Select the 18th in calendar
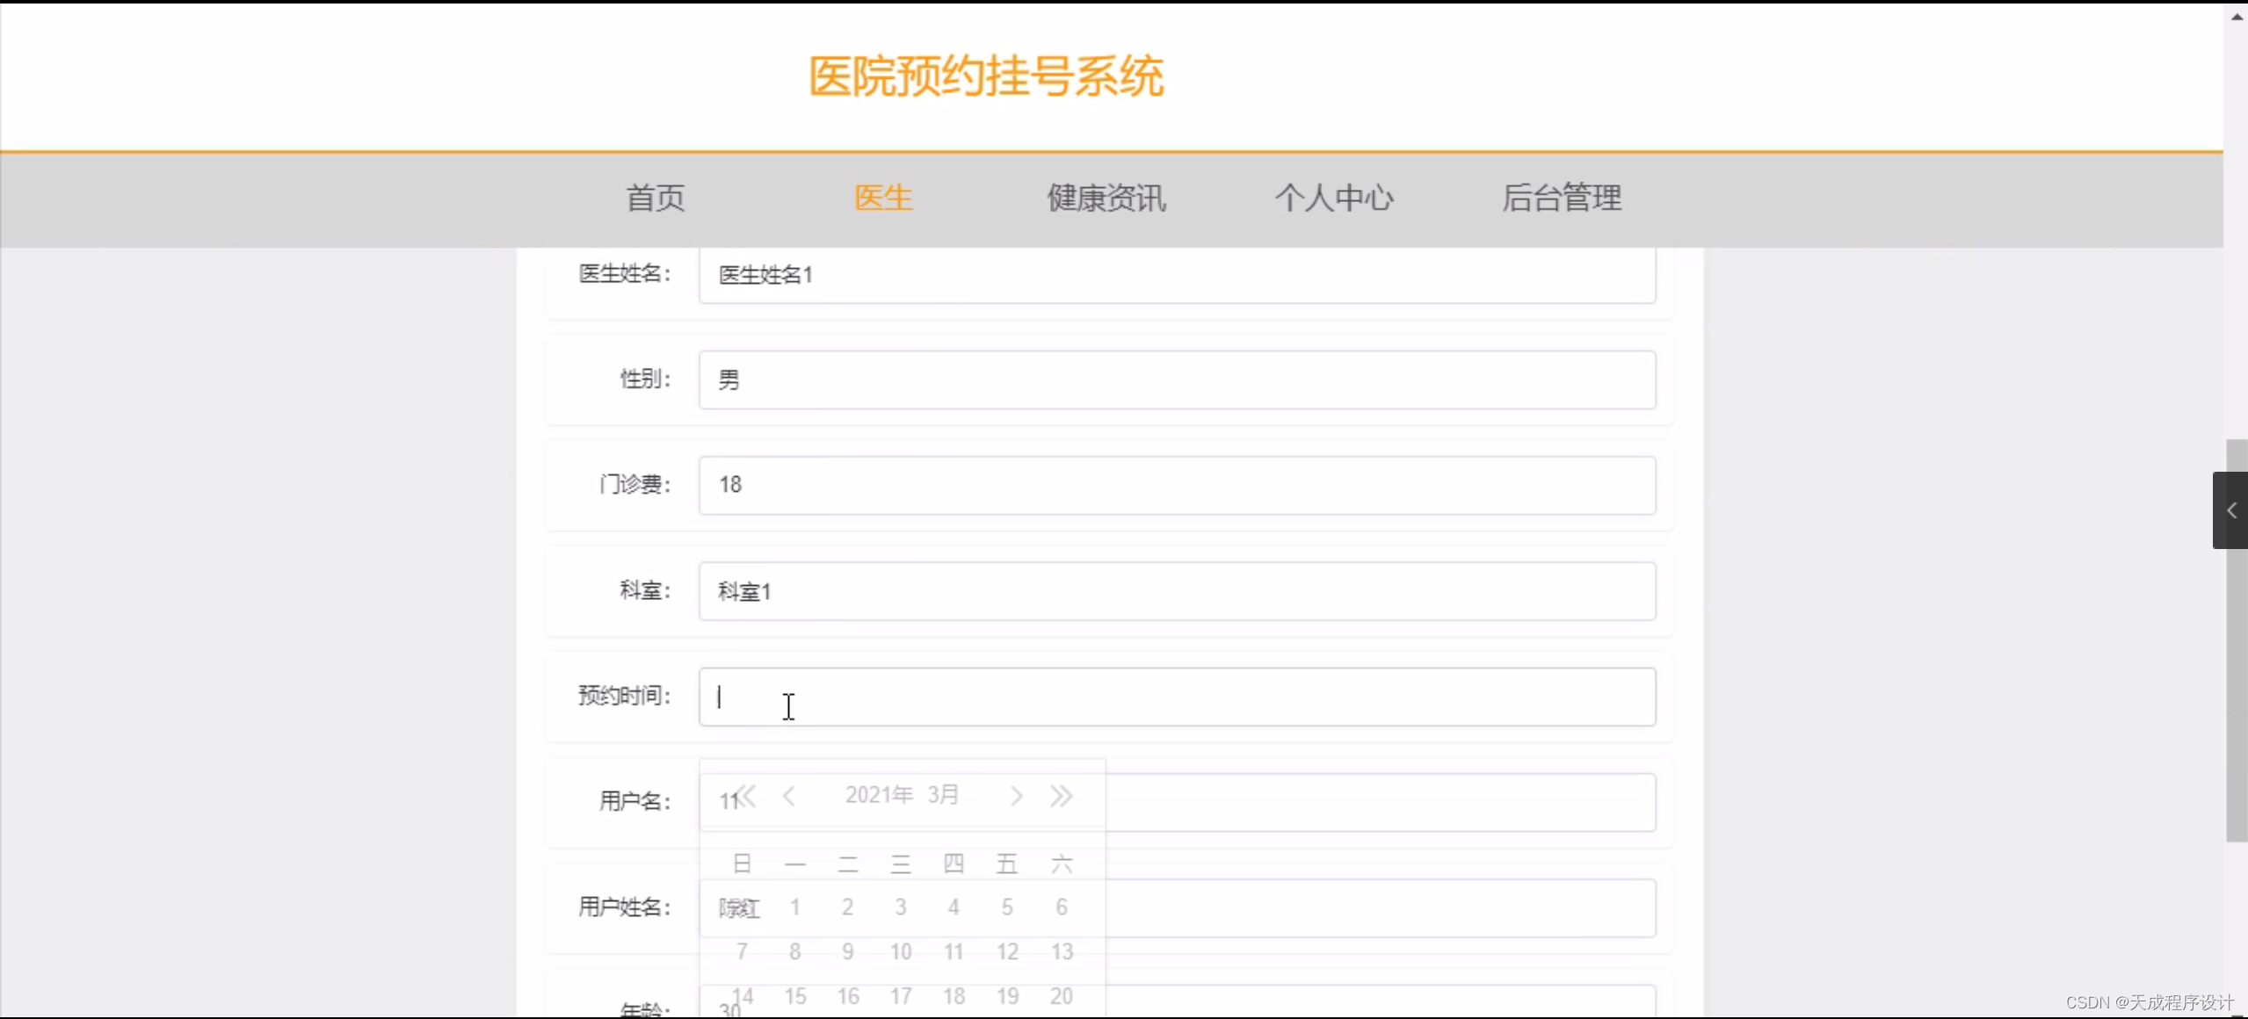2248x1019 pixels. click(x=954, y=996)
